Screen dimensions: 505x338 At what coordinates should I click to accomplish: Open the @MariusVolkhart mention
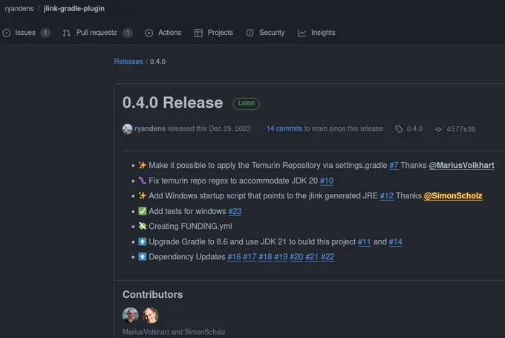(x=461, y=166)
